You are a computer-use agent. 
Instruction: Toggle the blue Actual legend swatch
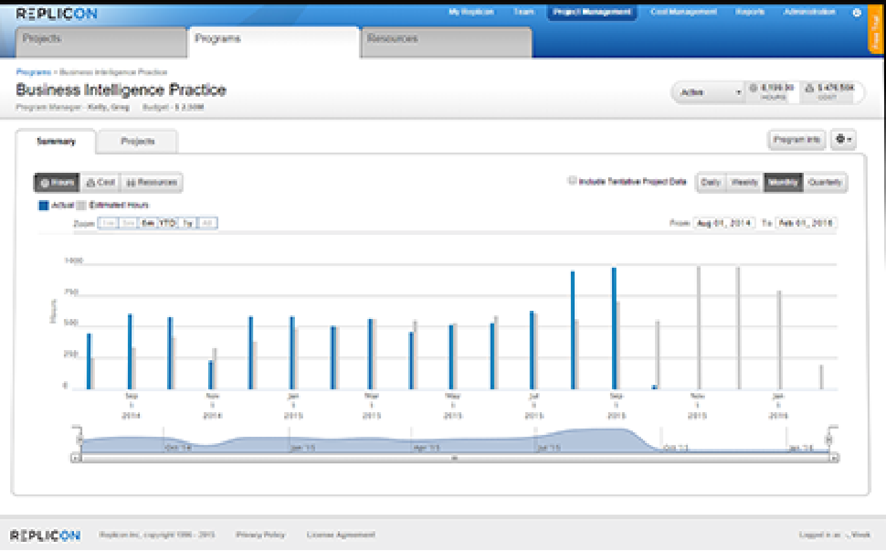coord(43,205)
